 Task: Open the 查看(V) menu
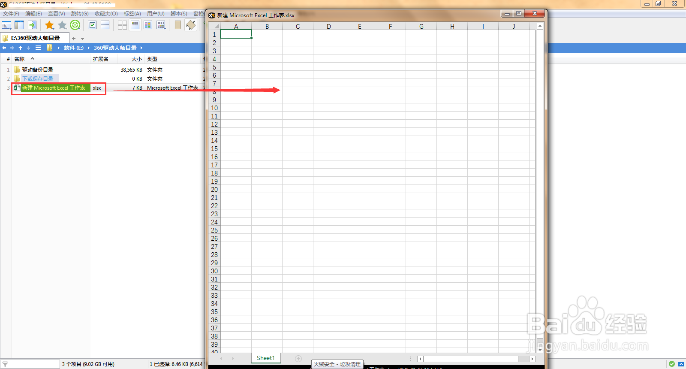click(x=56, y=14)
